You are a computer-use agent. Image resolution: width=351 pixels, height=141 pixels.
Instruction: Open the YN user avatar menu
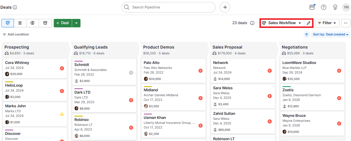tap(346, 7)
